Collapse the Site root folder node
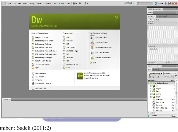This screenshot has width=178, height=132. [x=149, y=83]
